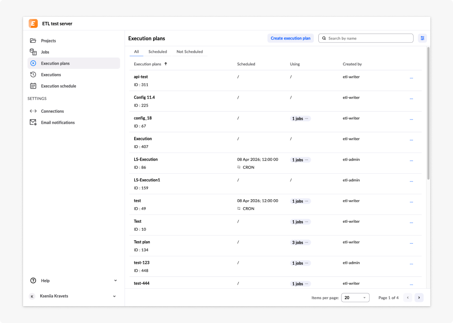Click CRON repeat icon in LS-Execution row
The height and width of the screenshot is (323, 453).
pos(239,167)
